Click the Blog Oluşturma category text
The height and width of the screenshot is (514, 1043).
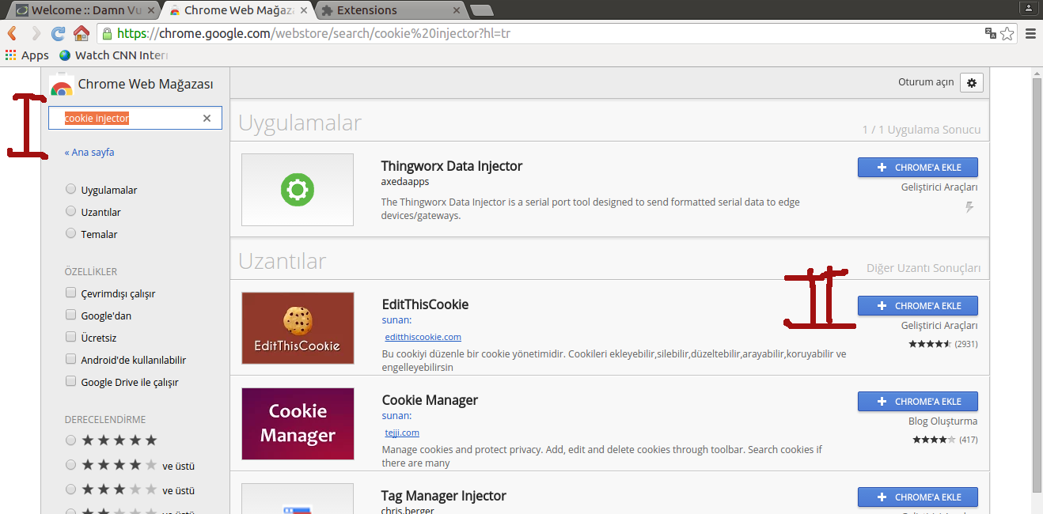943,421
